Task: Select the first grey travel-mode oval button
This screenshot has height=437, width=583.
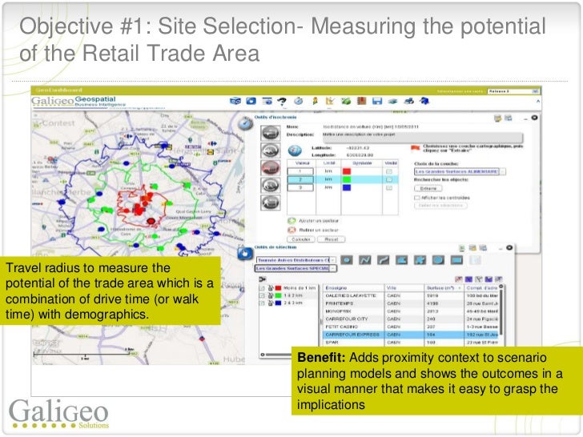Action: coord(271,133)
